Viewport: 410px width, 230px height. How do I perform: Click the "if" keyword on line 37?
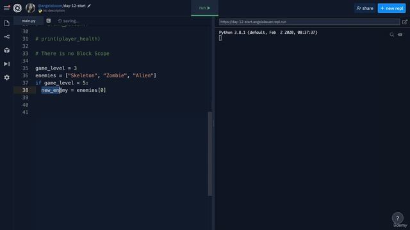coord(38,83)
